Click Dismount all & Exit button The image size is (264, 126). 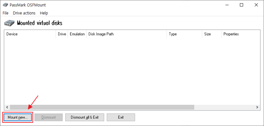[x=85, y=117]
